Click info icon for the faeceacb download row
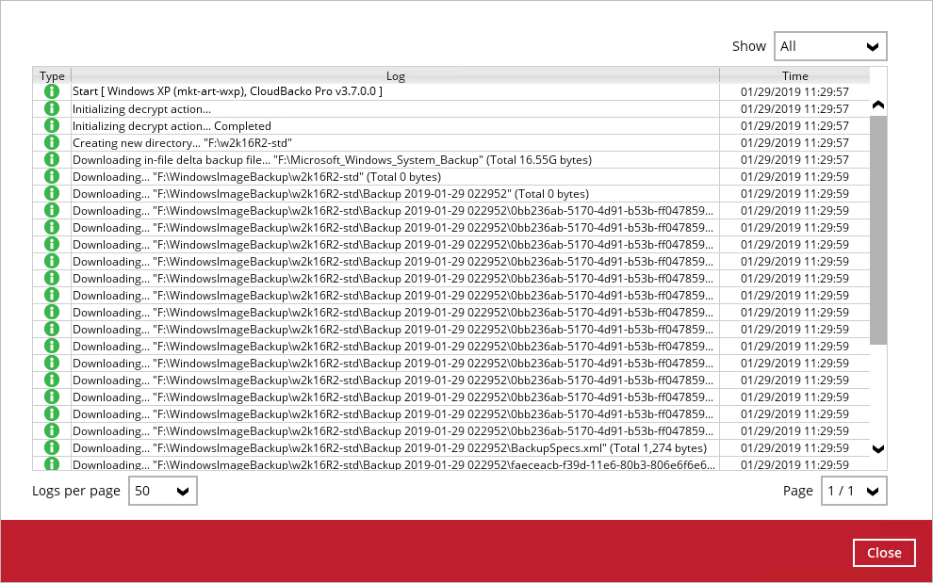This screenshot has width=933, height=583. [52, 464]
